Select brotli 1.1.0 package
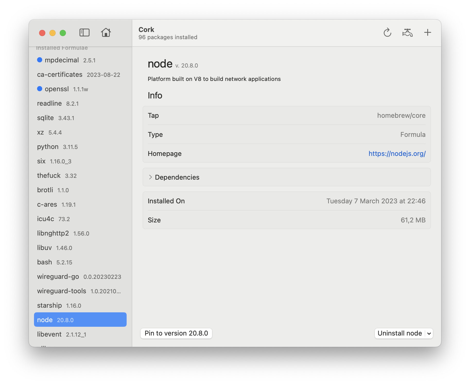This screenshot has width=470, height=385. pyautogui.click(x=80, y=190)
